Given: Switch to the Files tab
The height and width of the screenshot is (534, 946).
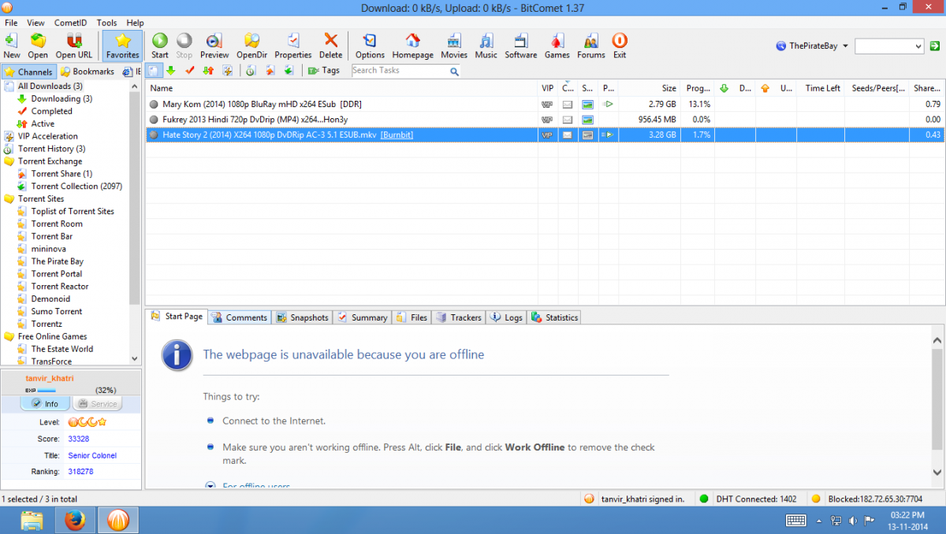Looking at the screenshot, I should [x=412, y=317].
